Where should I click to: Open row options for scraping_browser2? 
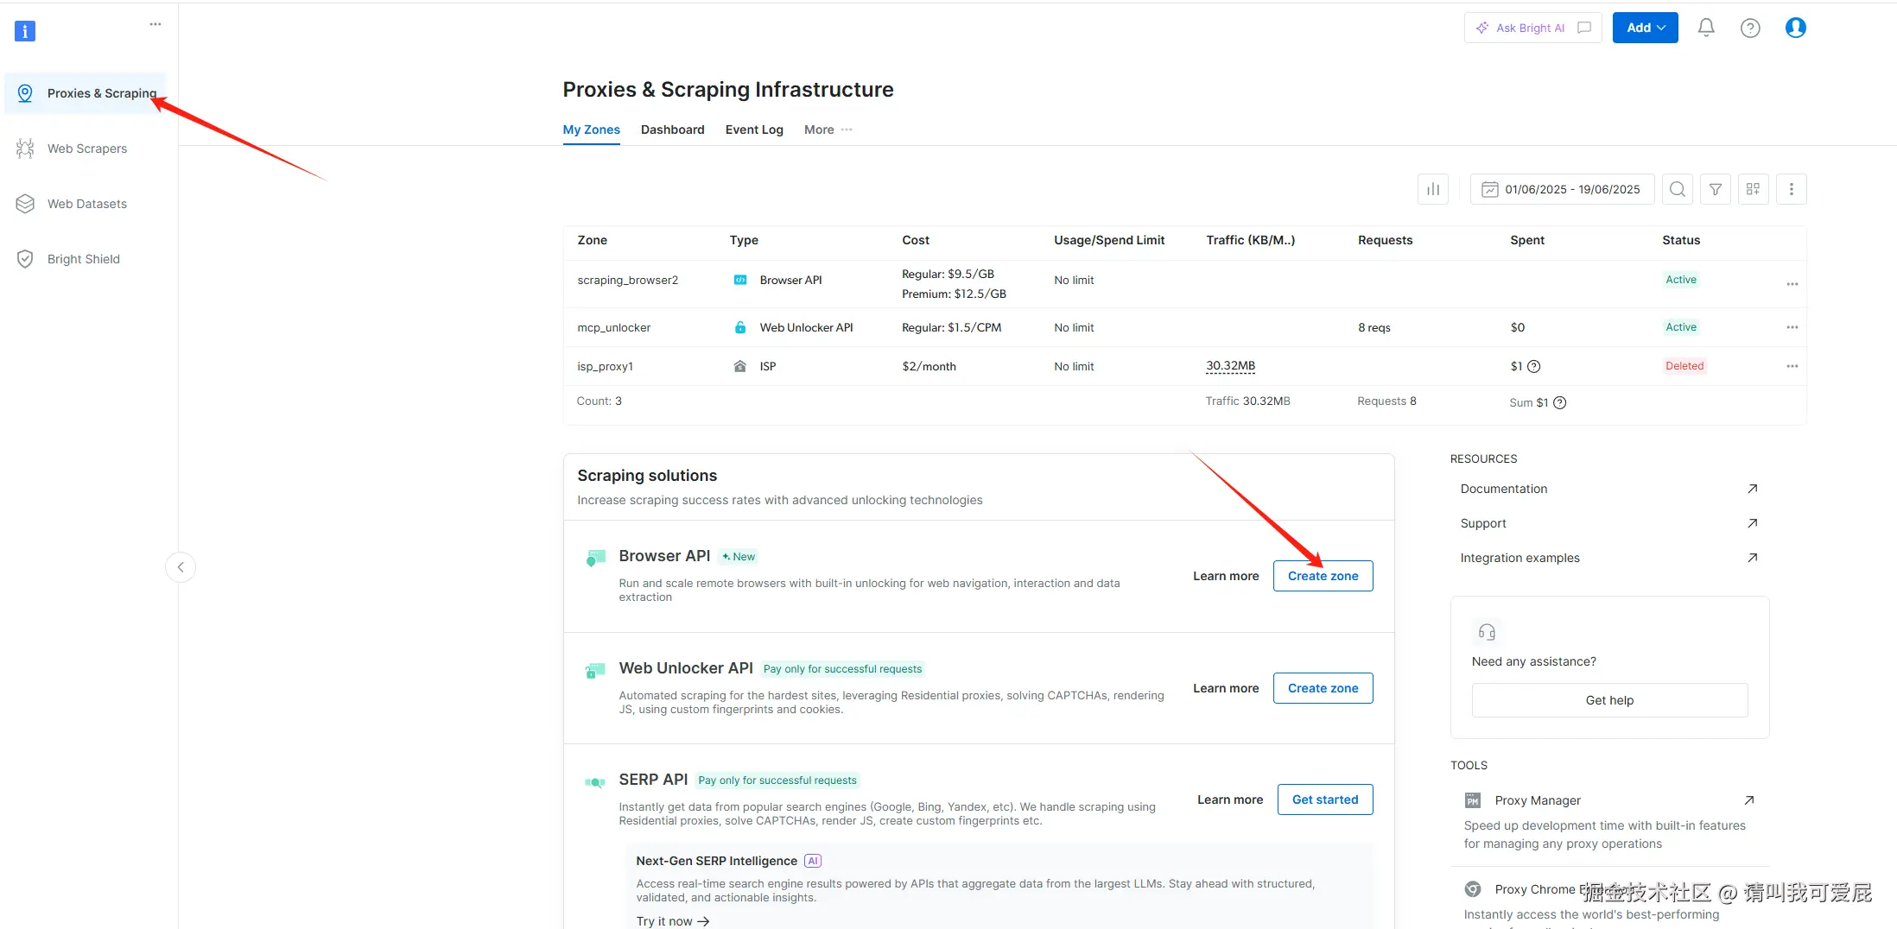coord(1792,284)
